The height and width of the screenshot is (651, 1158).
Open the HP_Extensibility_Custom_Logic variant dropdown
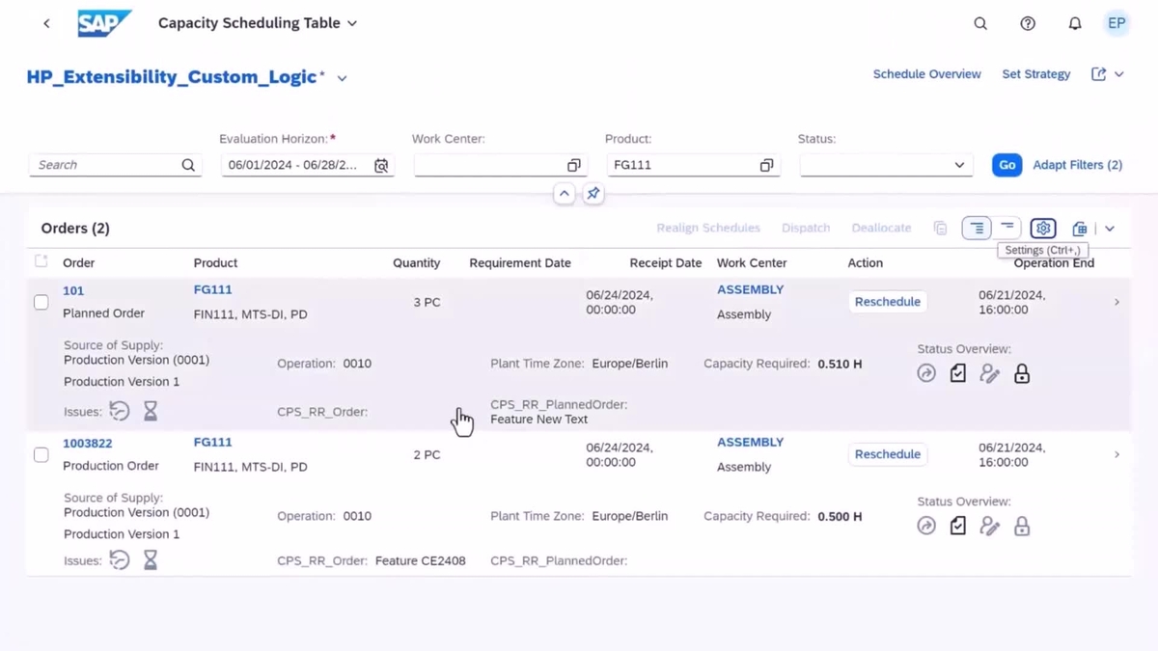pyautogui.click(x=342, y=77)
